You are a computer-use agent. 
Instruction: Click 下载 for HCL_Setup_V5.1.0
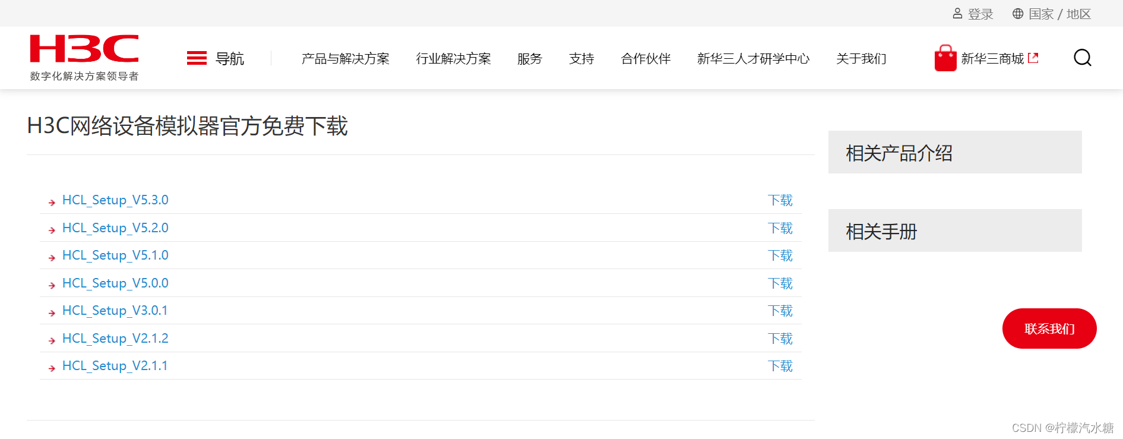coord(780,255)
